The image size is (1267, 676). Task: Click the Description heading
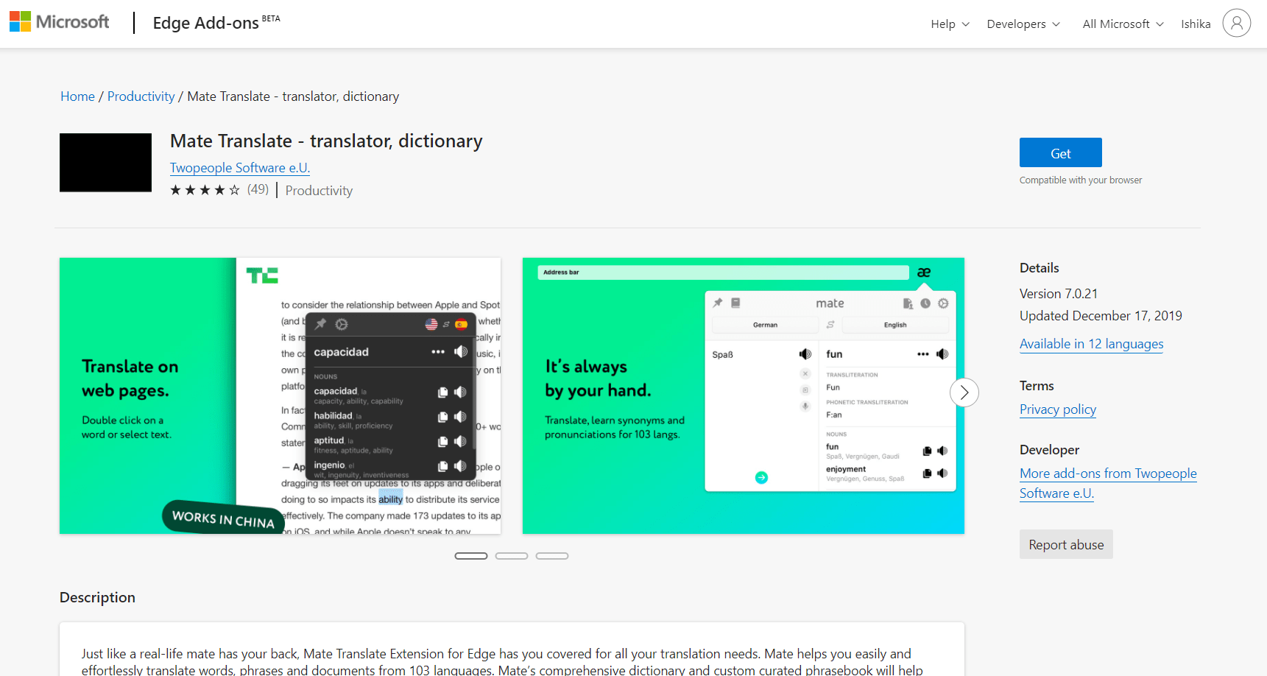coord(97,597)
